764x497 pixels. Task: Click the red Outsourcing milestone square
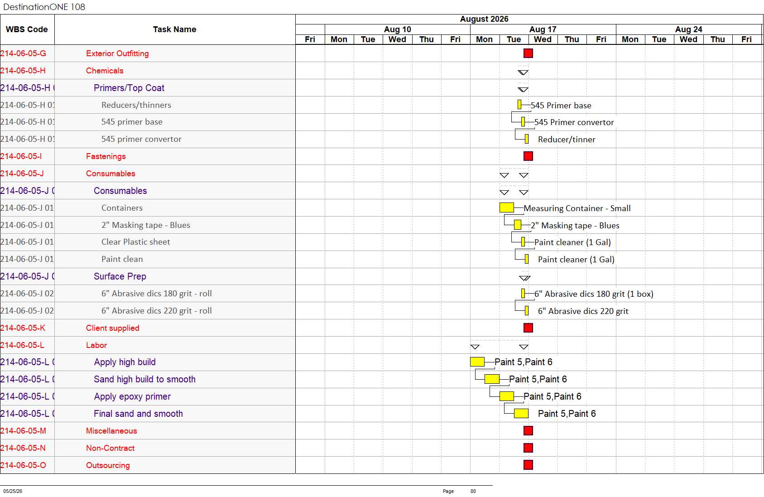click(x=528, y=465)
